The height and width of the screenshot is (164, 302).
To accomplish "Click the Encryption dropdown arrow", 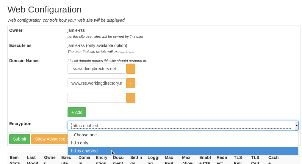I will point(297,126).
